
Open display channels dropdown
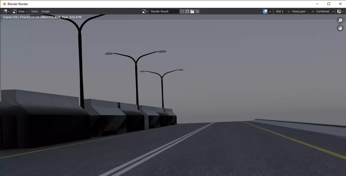[x=340, y=11]
